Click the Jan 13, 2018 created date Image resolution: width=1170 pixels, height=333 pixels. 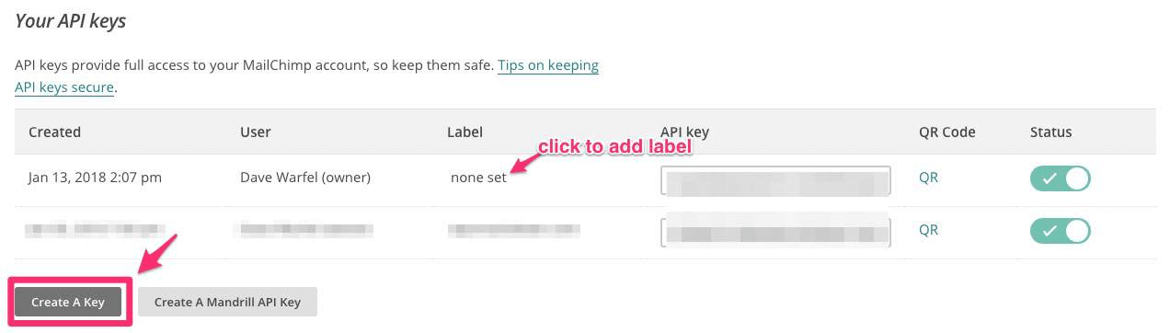95,178
